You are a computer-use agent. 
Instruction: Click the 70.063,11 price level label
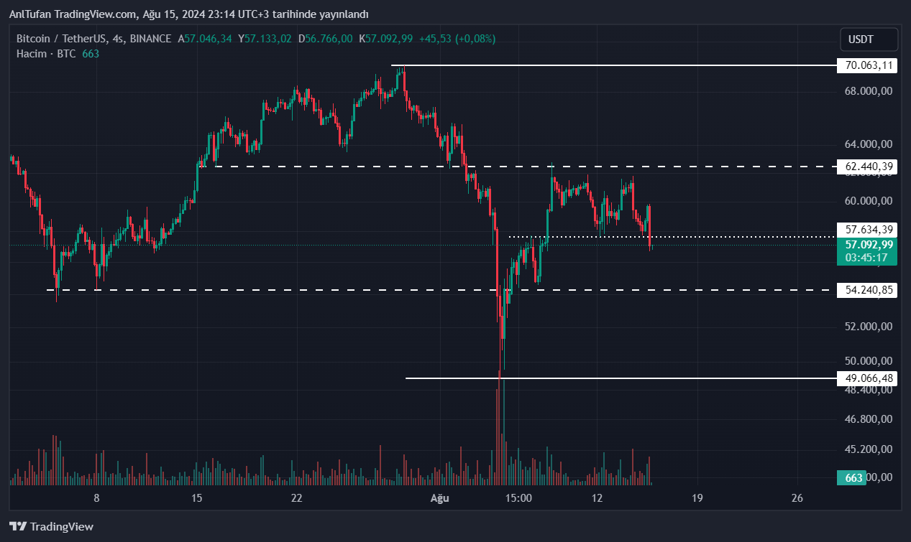(x=869, y=66)
